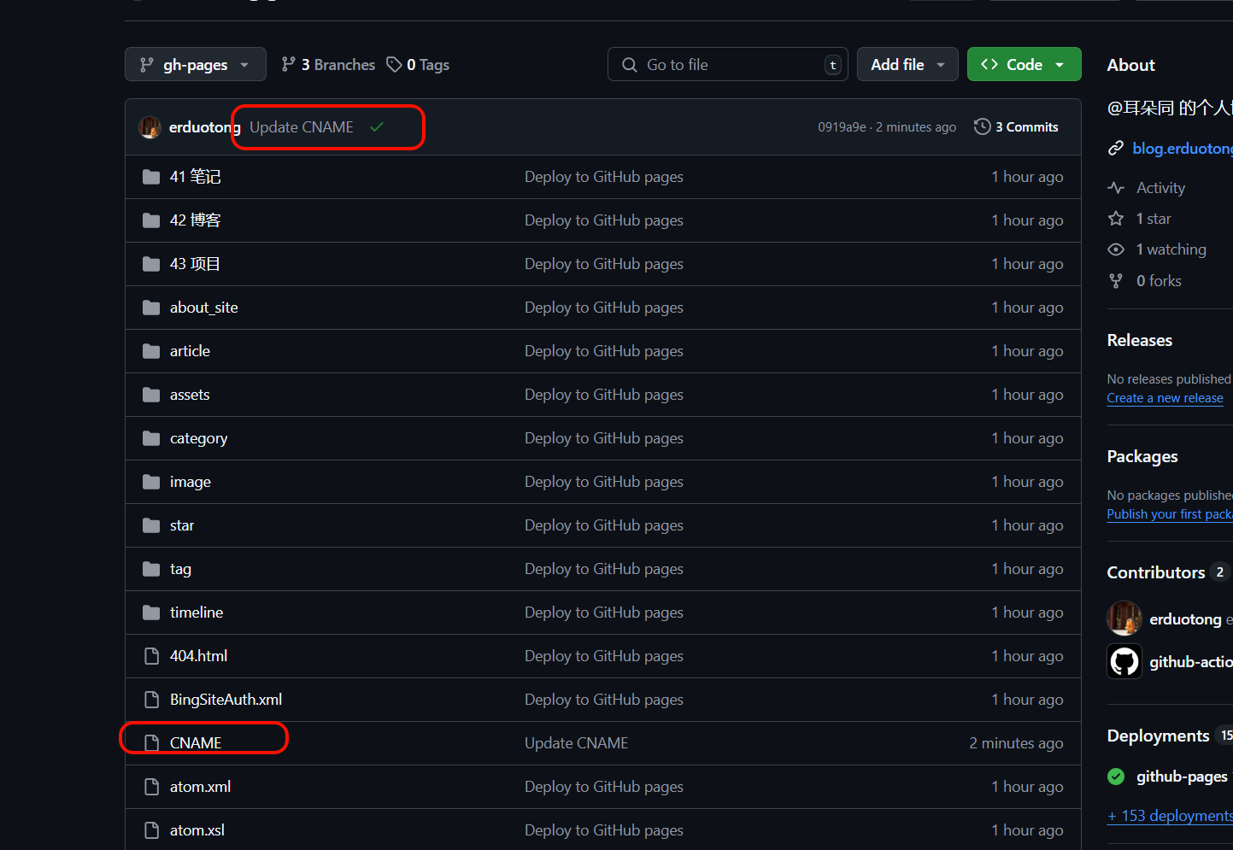Click the green check next to github-pages deployment
Image resolution: width=1233 pixels, height=850 pixels.
tap(1116, 777)
